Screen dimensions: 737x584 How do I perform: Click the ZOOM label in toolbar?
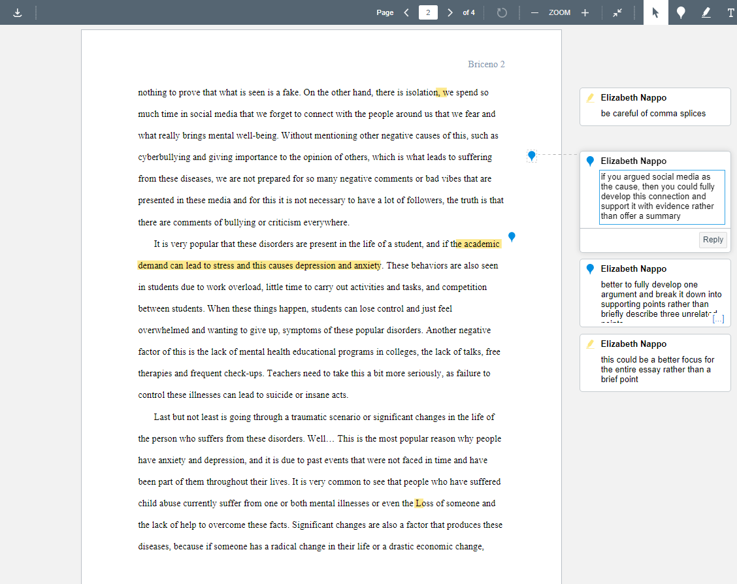click(x=559, y=12)
